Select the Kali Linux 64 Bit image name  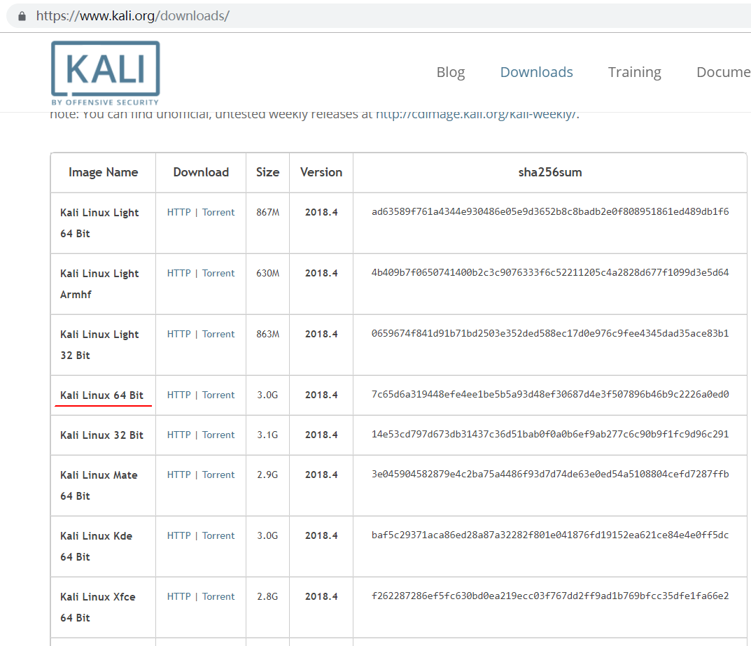click(x=101, y=395)
